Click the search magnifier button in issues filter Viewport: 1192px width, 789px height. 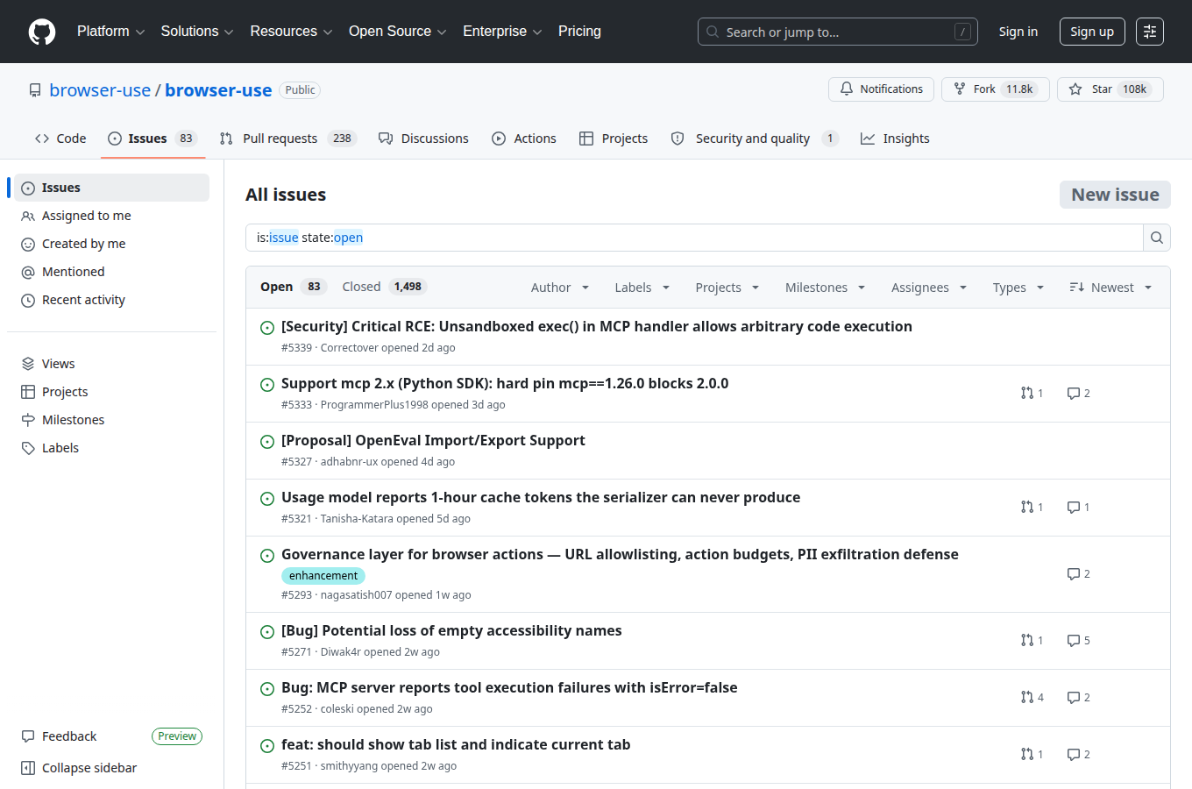tap(1157, 238)
